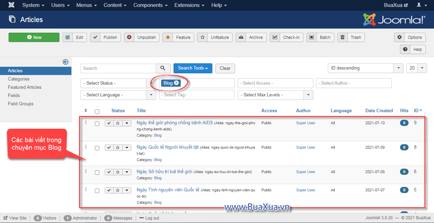Viewport: 434px width, 223px height.
Task: Feature the Người khuyết tật article star
Action: click(x=118, y=148)
